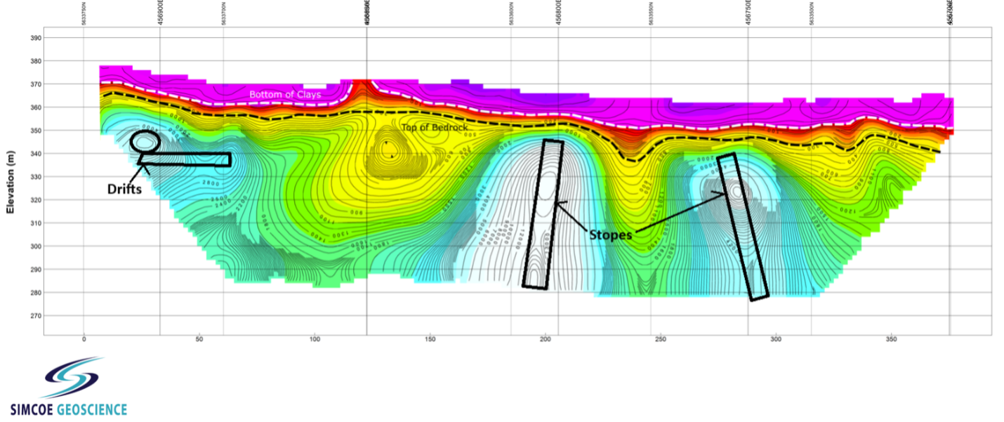Click the ellipse drift outline marker
1004x422 pixels.
point(145,141)
